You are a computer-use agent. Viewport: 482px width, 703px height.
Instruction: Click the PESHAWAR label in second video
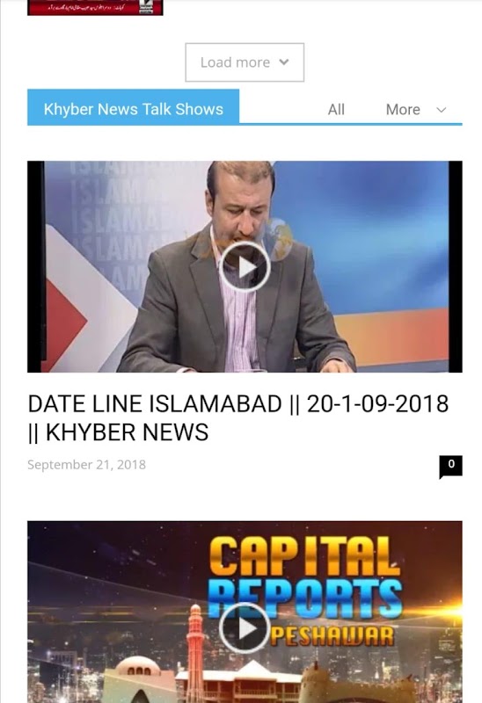pos(333,636)
